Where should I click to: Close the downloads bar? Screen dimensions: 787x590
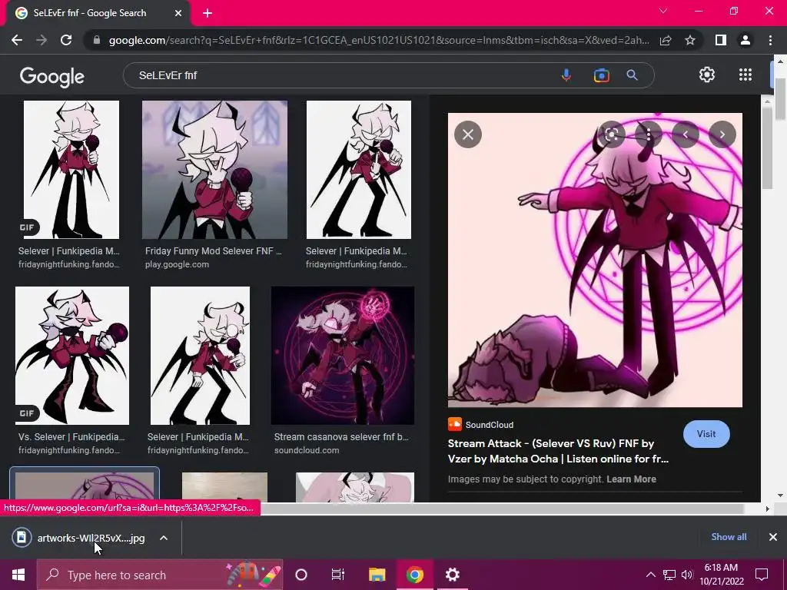(x=773, y=537)
